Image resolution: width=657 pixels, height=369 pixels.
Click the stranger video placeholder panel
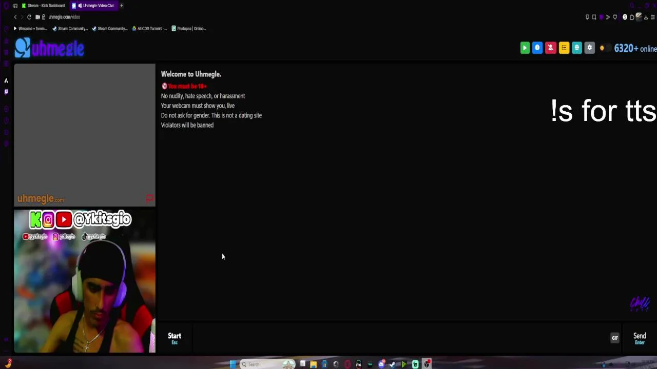coord(85,135)
